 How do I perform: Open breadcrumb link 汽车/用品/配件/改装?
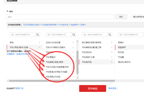point(31,25)
